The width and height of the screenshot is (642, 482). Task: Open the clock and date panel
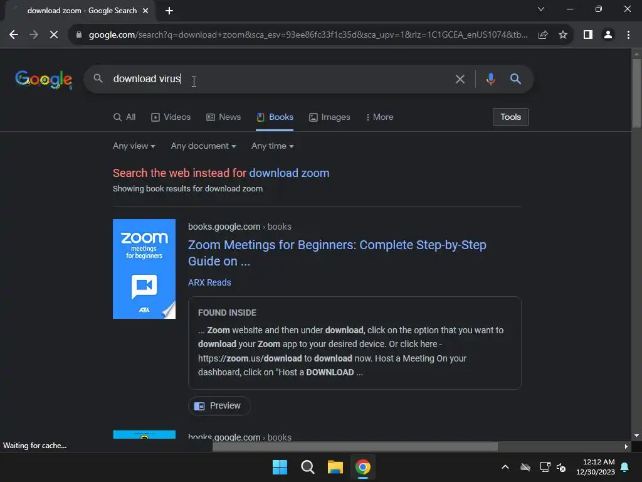pyautogui.click(x=596, y=467)
